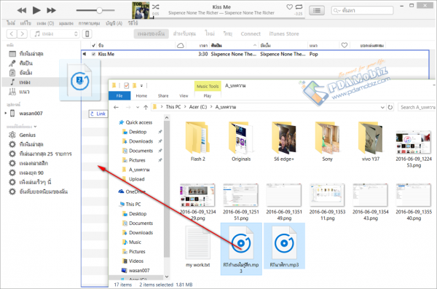437x289 pixels.
Task: Go forward with iTunes navigation arrow
Action: click(x=23, y=34)
